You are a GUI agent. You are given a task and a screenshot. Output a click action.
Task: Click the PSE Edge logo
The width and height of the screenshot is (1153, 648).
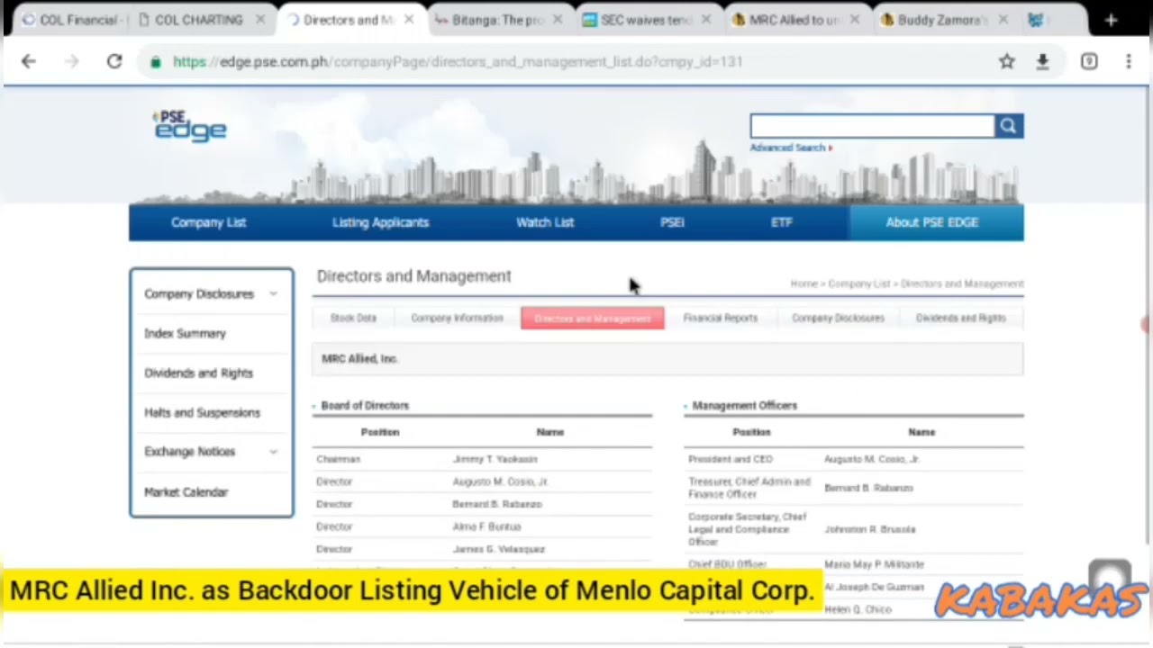click(x=190, y=126)
